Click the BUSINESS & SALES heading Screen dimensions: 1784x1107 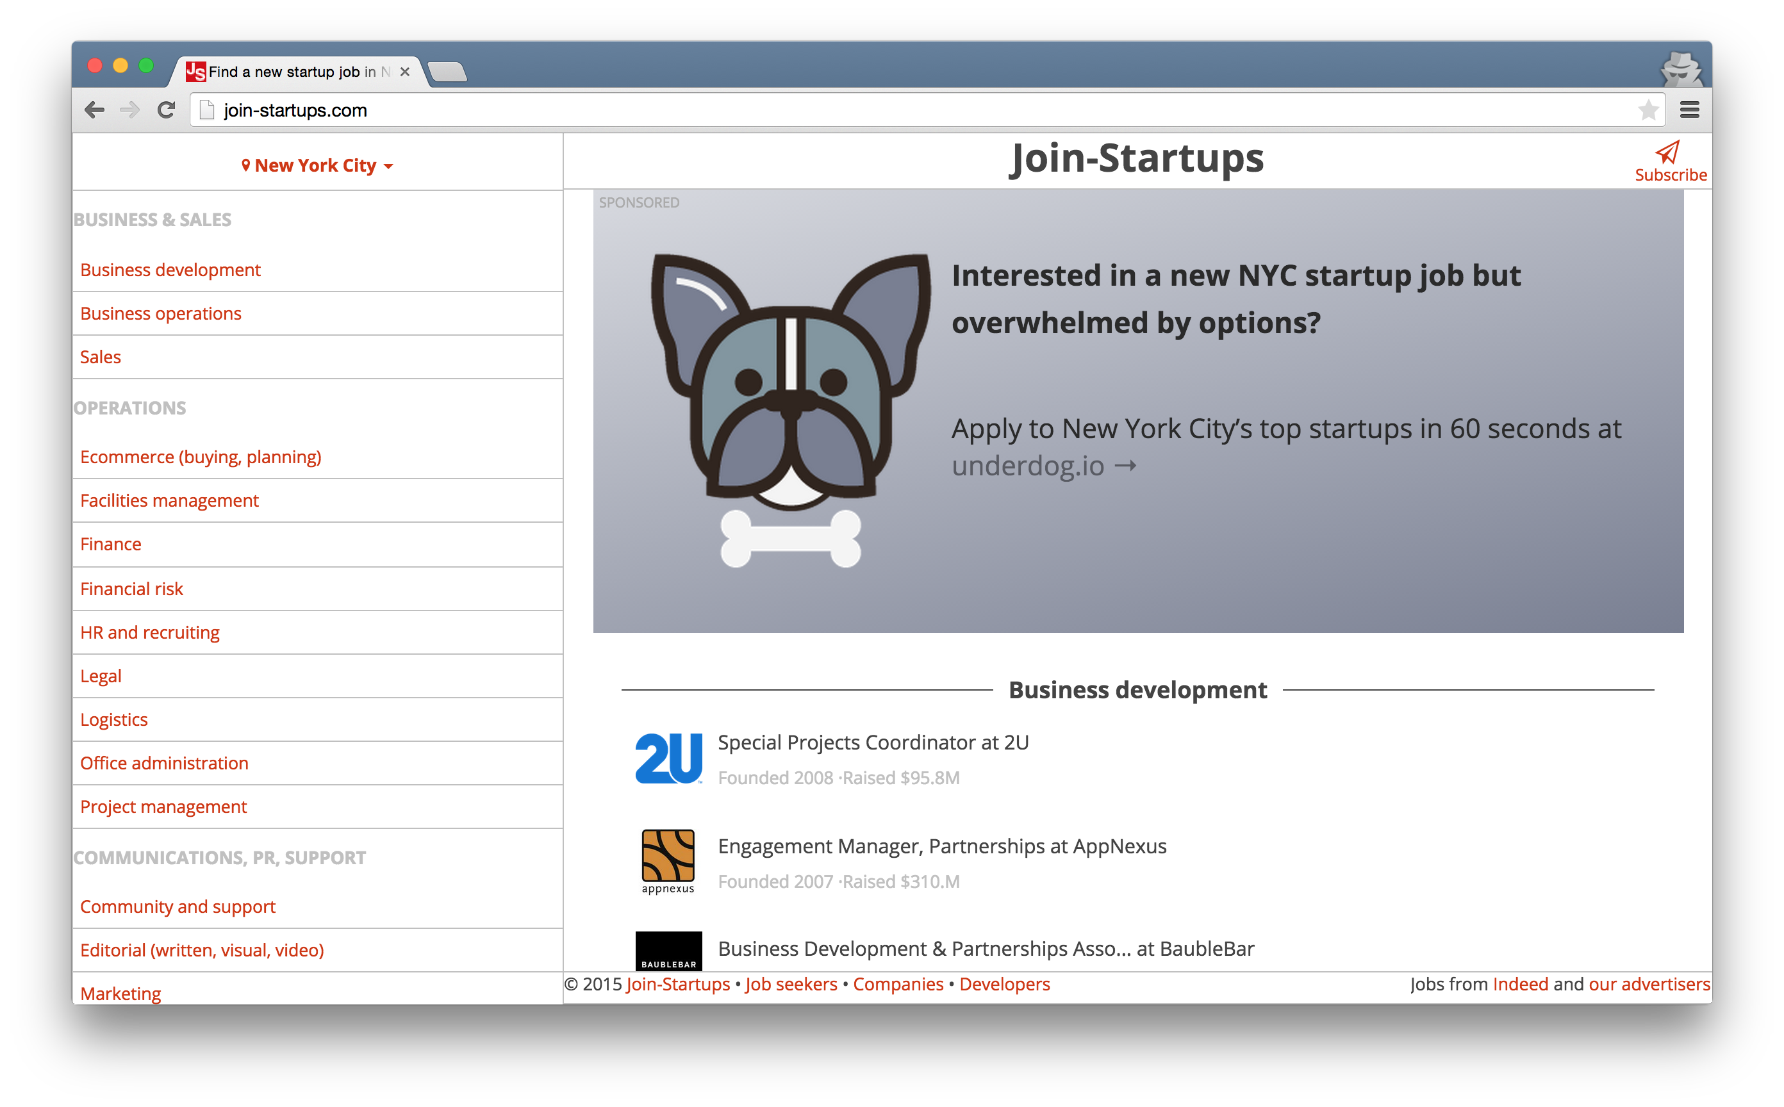153,219
